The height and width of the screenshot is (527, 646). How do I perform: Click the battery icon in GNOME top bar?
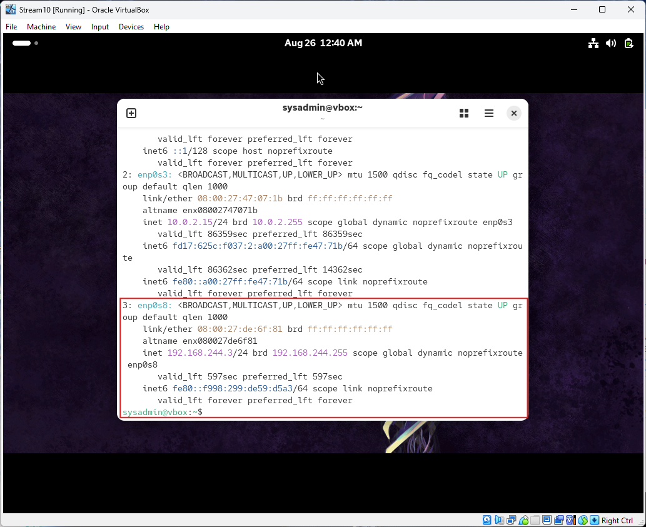point(628,43)
